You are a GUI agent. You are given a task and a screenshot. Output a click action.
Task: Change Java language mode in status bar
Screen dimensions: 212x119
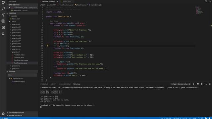(x=194, y=118)
